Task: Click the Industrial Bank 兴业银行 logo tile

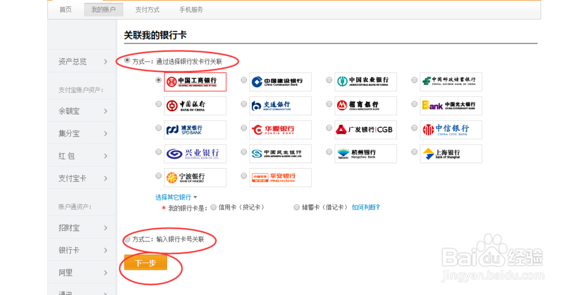Action: pos(195,154)
